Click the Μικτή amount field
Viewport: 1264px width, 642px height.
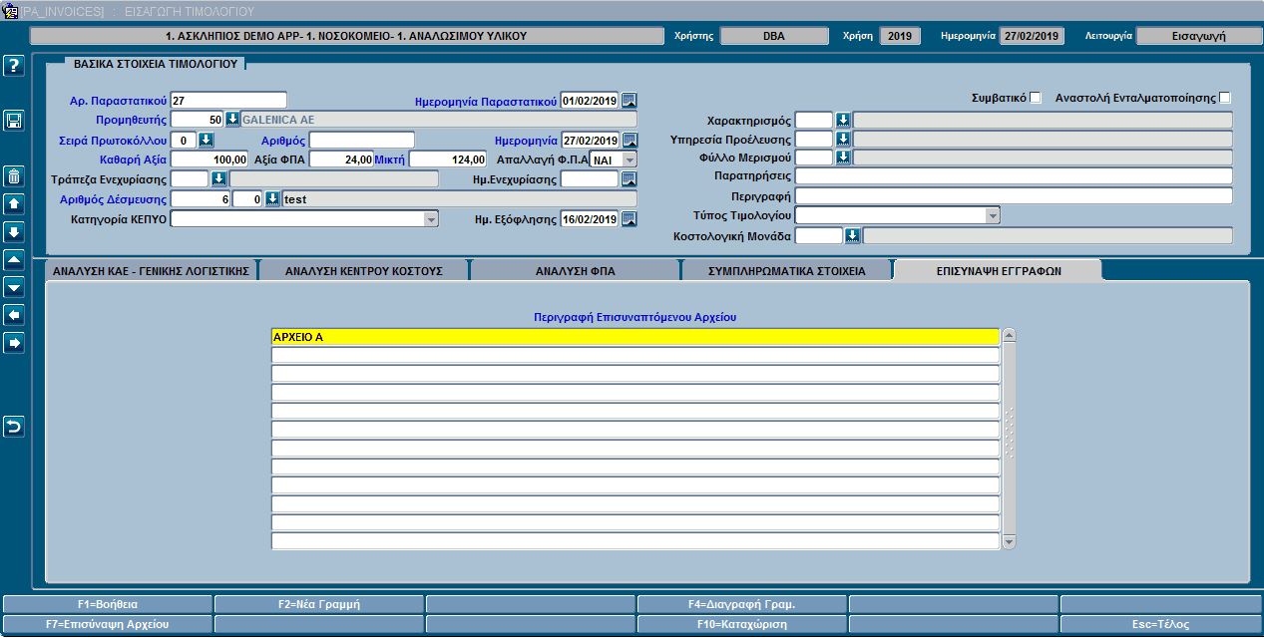pyautogui.click(x=449, y=160)
